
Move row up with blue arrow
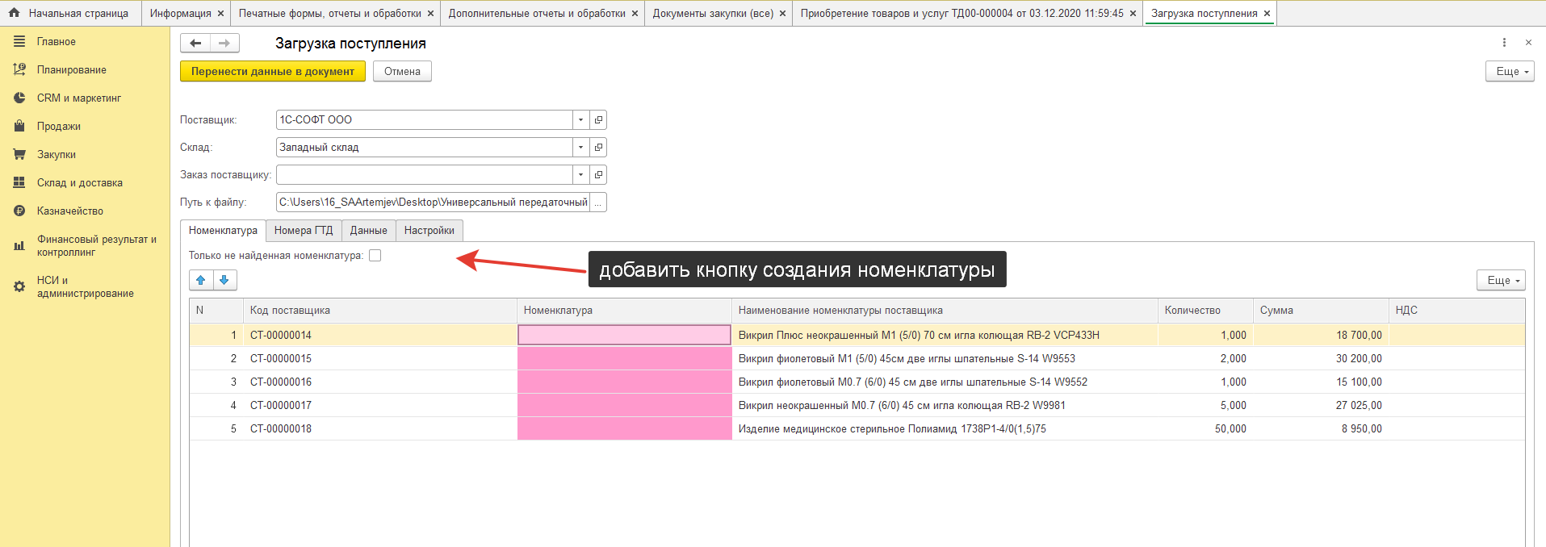(x=201, y=280)
